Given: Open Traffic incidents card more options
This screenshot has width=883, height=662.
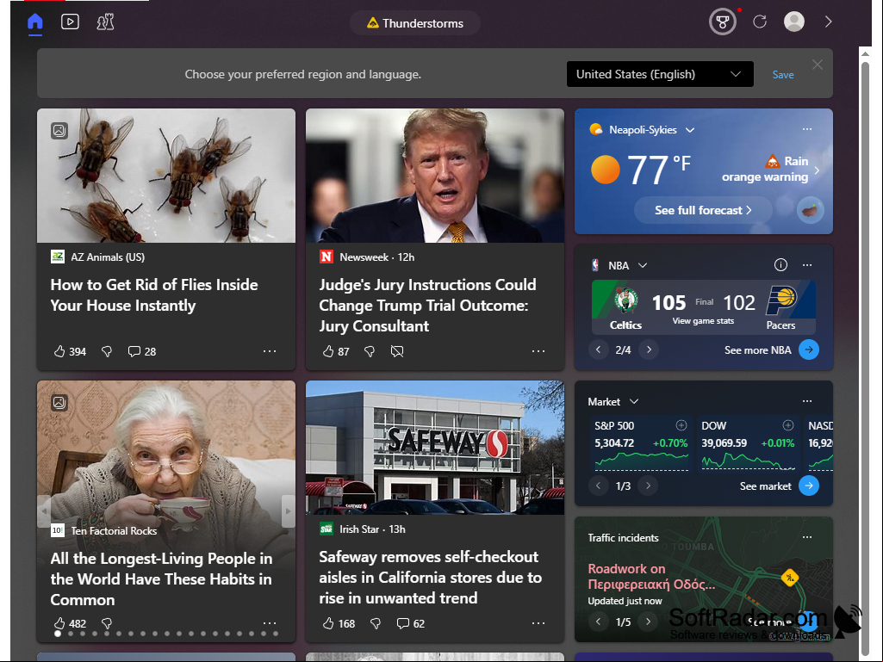Looking at the screenshot, I should click(x=807, y=537).
